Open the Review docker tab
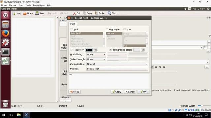Screen dimensions: 211x118 click(x=64, y=84)
